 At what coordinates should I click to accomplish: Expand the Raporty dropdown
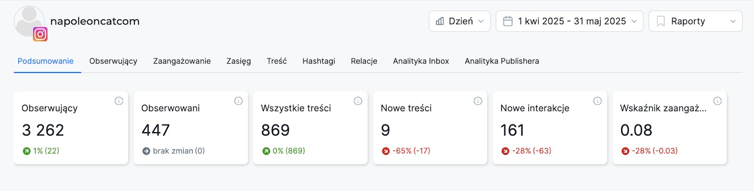696,21
